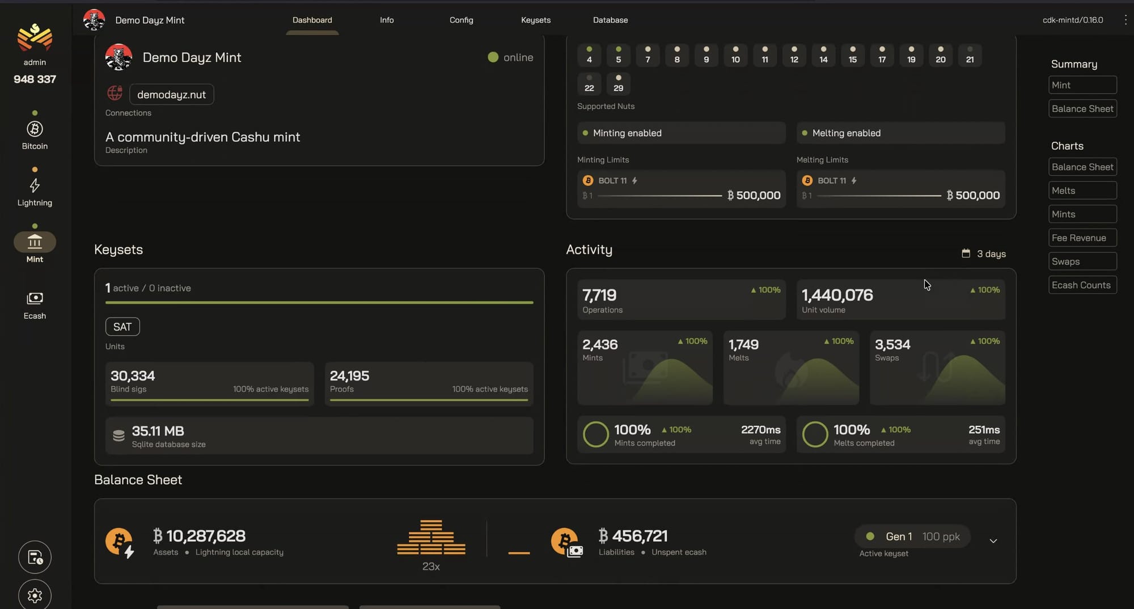This screenshot has height=609, width=1134.
Task: Jump to Ecash Counts chart link
Action: [1082, 285]
